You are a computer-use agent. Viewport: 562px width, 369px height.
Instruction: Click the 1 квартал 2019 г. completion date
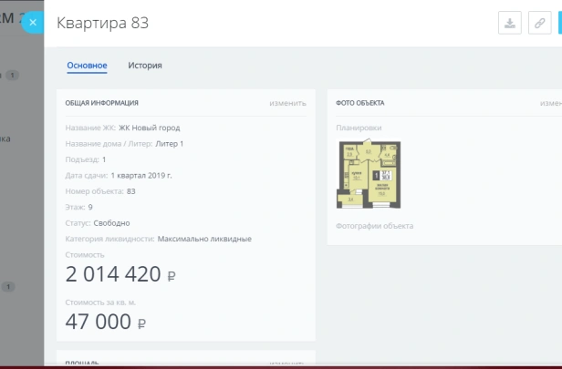coord(141,175)
